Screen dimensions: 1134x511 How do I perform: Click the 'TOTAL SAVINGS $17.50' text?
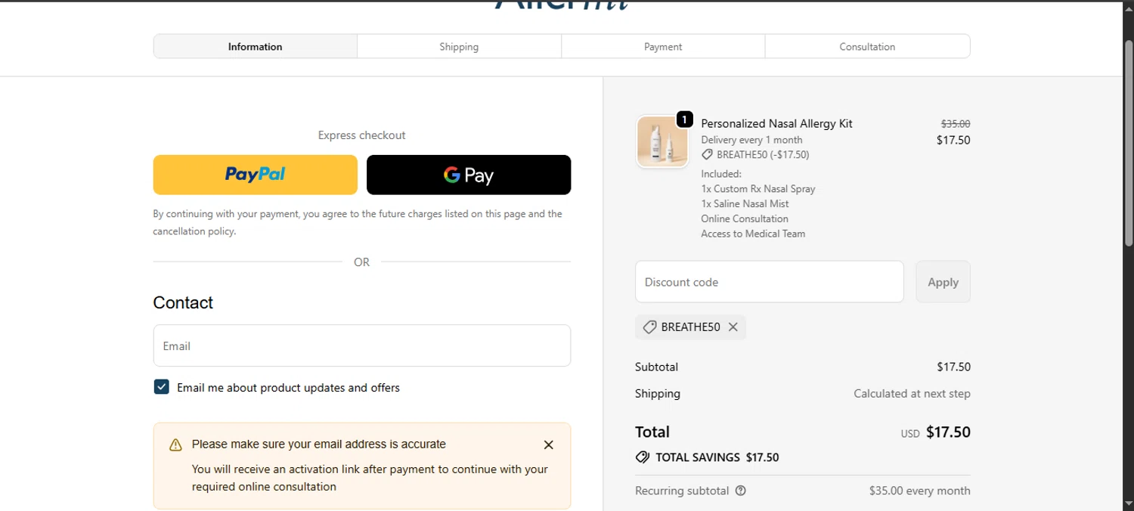[x=717, y=457]
